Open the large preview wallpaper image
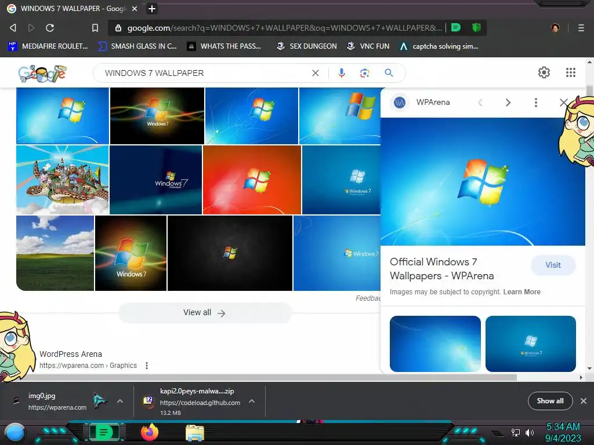Screen dimensions: 594x445 [x=483, y=181]
